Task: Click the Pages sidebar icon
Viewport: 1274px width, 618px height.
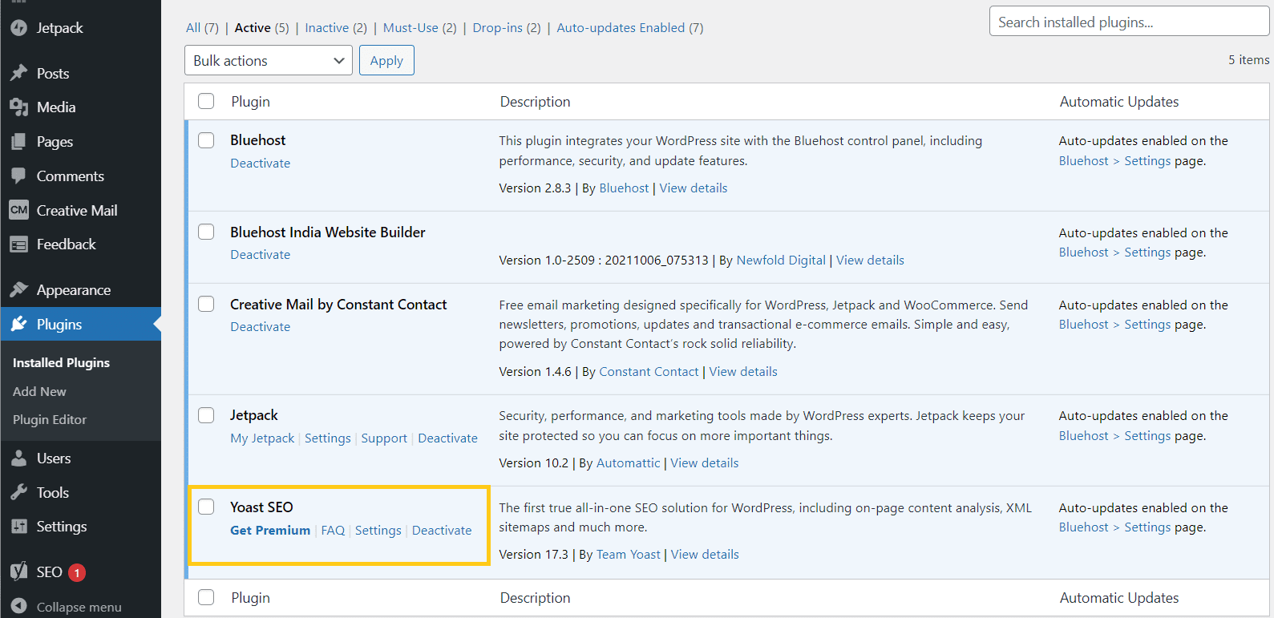Action: [19, 142]
